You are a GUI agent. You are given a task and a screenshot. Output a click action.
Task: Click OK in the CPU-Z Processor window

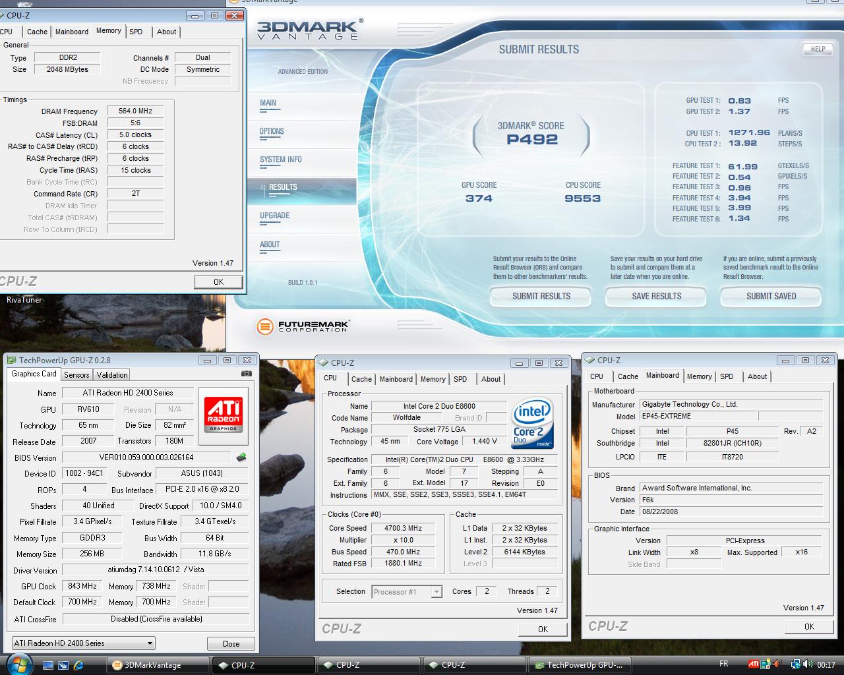(x=543, y=629)
